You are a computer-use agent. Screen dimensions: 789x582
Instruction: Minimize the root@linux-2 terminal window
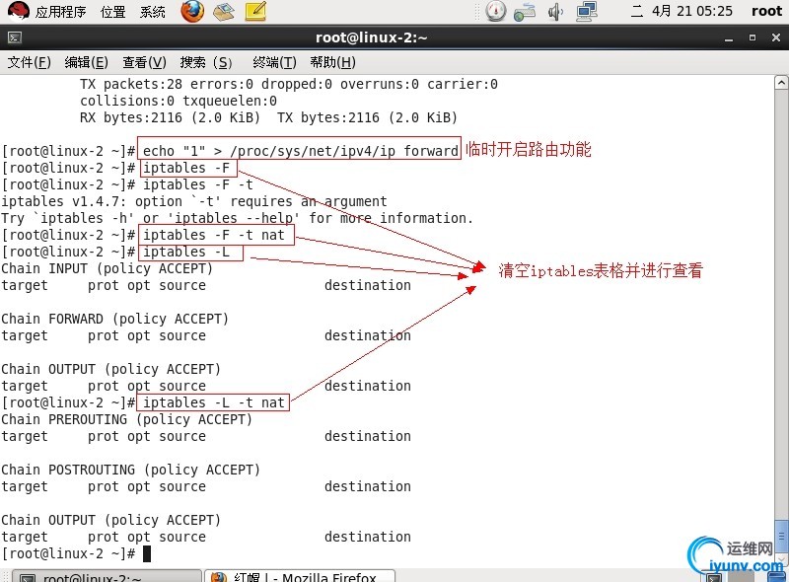tap(729, 38)
